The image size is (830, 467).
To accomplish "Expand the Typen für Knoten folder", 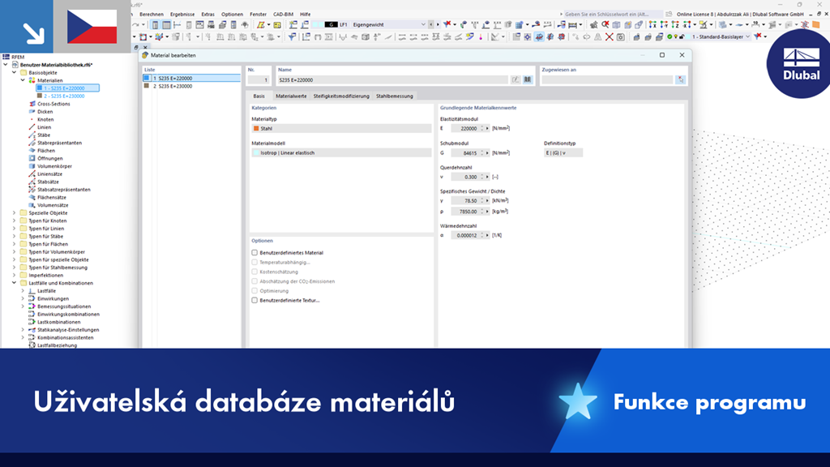I will click(15, 221).
